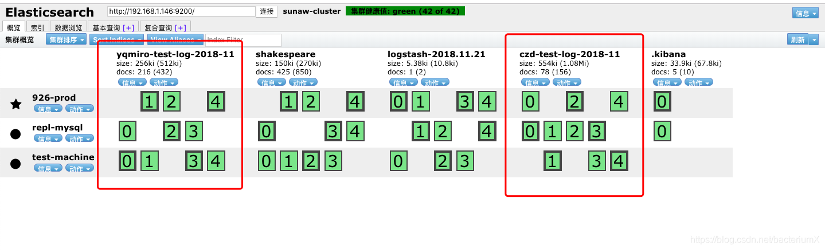Open the Sort Indices dropdown
825x250 pixels.
117,39
